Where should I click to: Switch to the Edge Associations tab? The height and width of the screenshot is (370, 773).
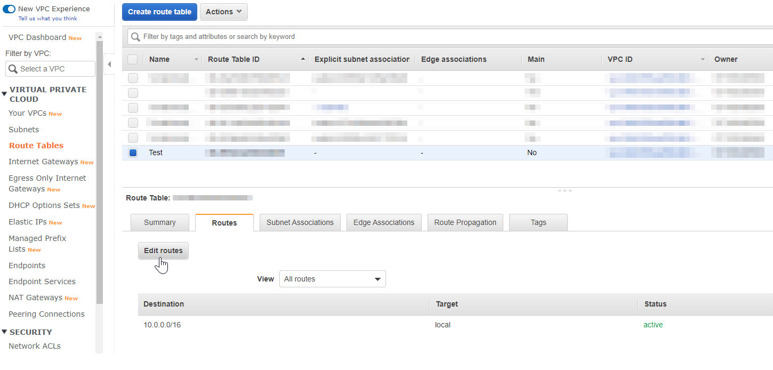coord(384,223)
